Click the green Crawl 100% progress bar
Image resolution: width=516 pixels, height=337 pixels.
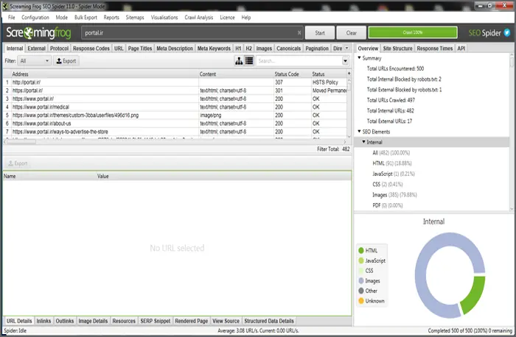[413, 32]
